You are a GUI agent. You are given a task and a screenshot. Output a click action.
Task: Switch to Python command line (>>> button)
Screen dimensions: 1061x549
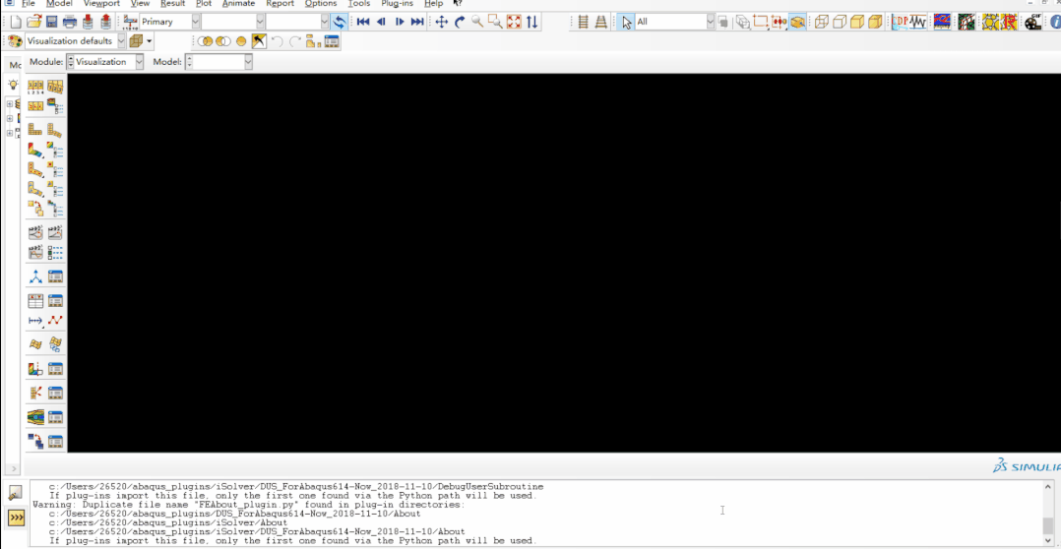coord(16,518)
